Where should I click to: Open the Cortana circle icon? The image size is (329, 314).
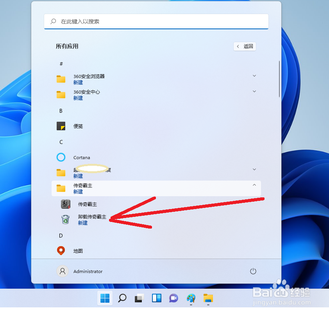[61, 157]
